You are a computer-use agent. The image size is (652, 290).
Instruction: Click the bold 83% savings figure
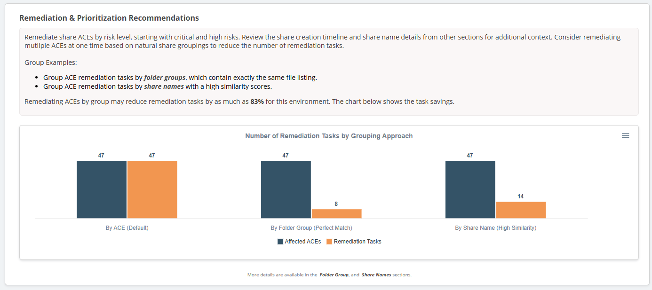257,102
